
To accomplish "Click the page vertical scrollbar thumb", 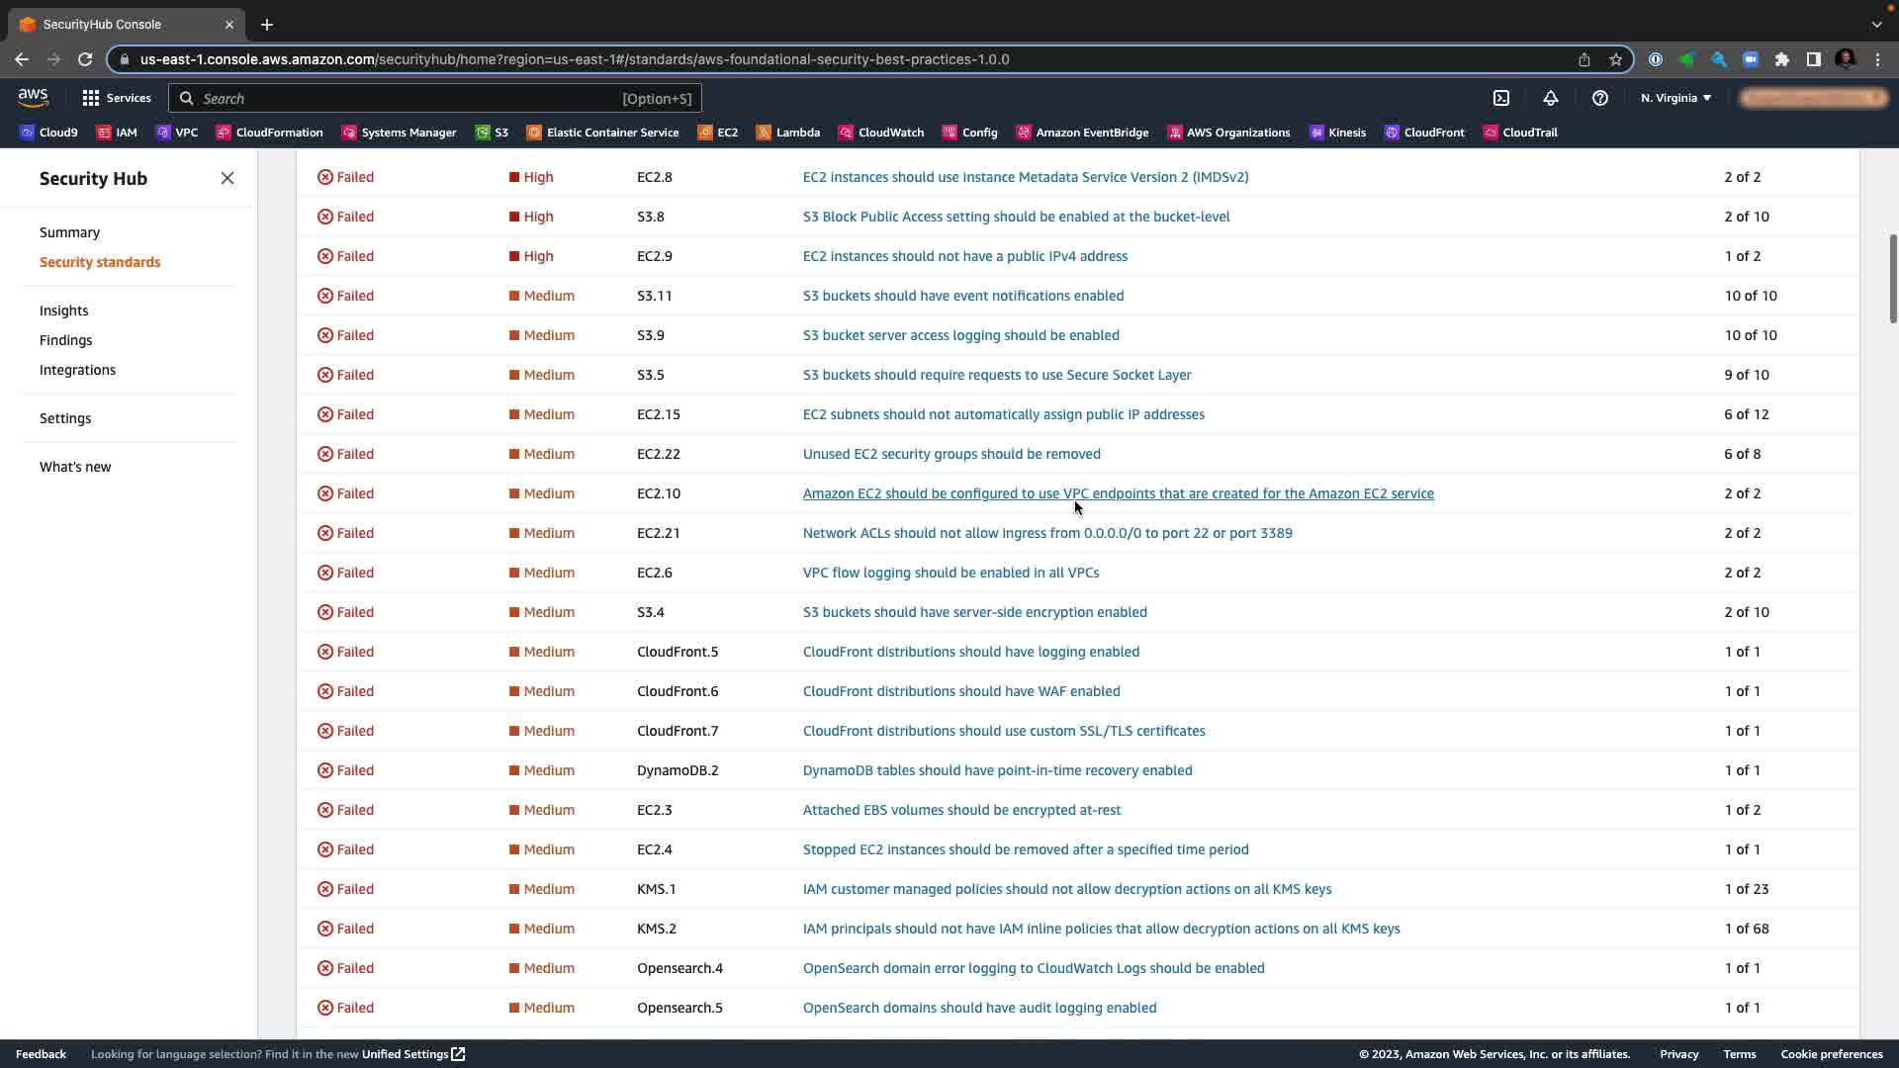I will [x=1892, y=278].
